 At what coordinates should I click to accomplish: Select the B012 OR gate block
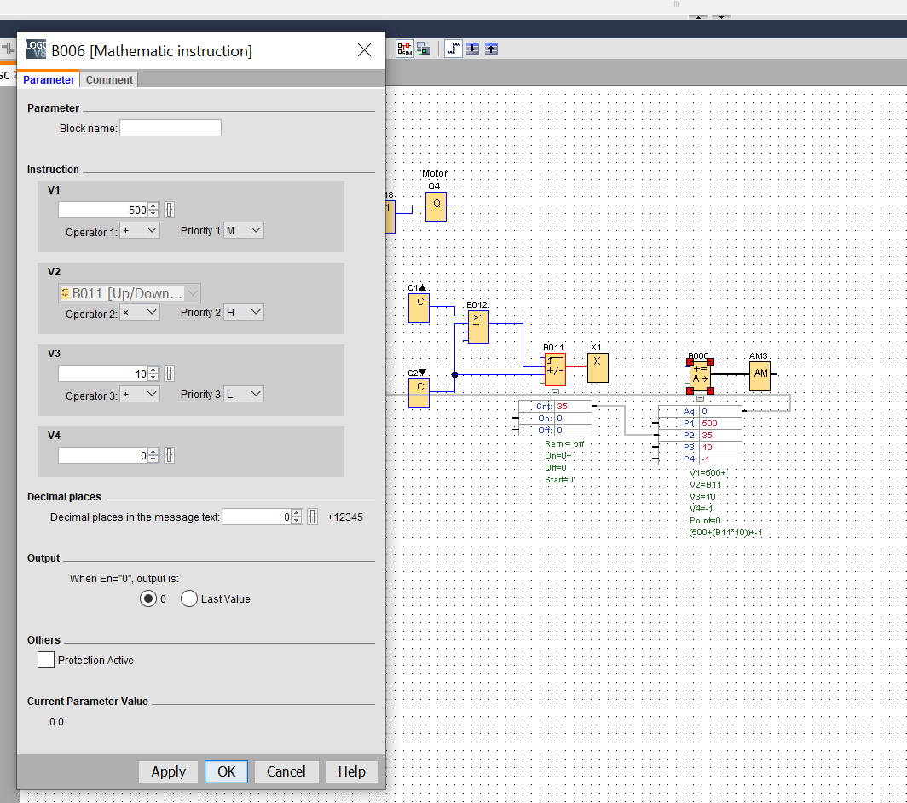pyautogui.click(x=477, y=326)
